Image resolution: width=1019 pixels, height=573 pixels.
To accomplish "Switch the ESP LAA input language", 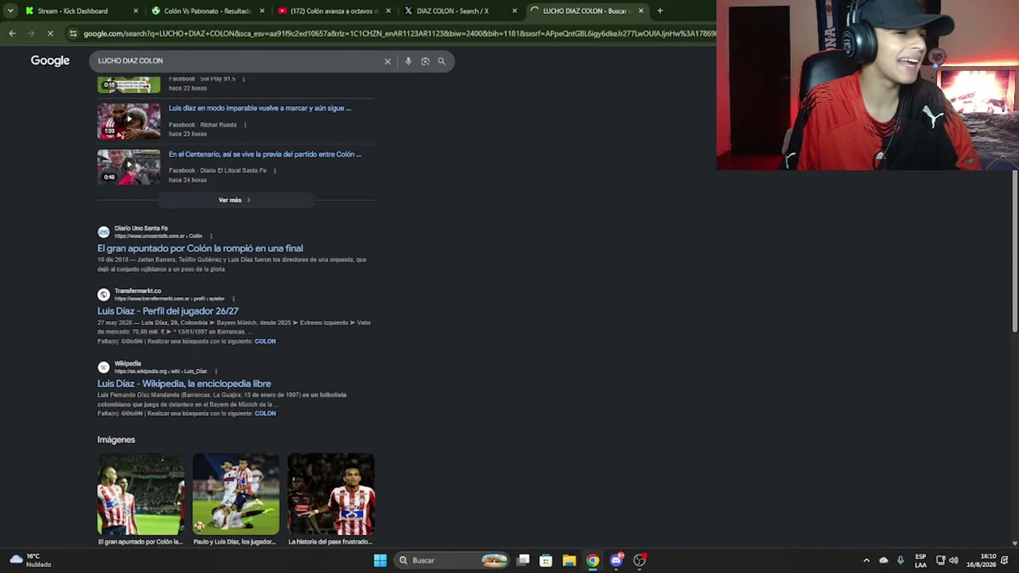I will 920,560.
